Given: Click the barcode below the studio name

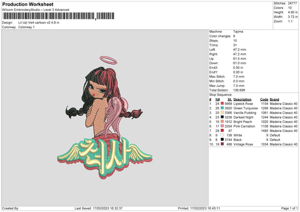Looking at the screenshot, I should click(x=58, y=16).
